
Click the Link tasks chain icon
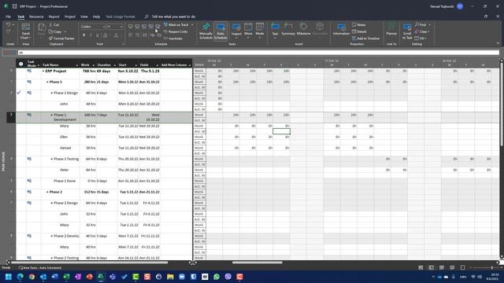click(x=152, y=35)
